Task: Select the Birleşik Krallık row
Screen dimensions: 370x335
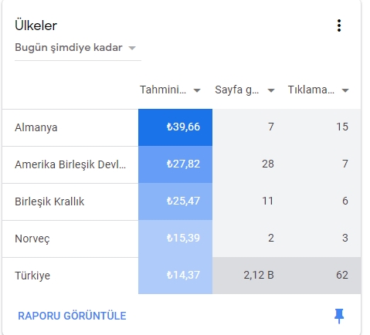Action: click(x=182, y=201)
